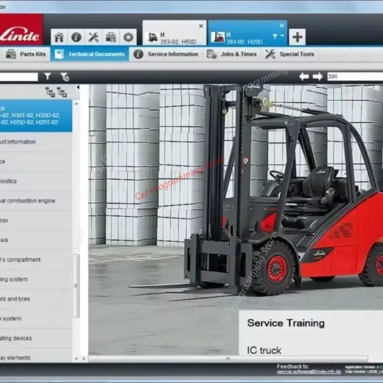Expand all tree nodes icon

click(50, 92)
